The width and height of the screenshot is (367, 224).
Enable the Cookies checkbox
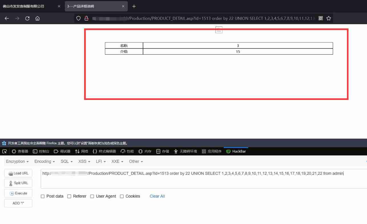click(122, 196)
